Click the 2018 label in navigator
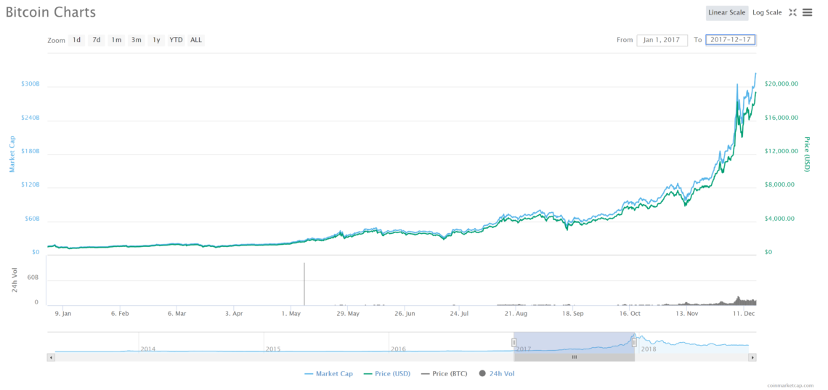 point(647,349)
